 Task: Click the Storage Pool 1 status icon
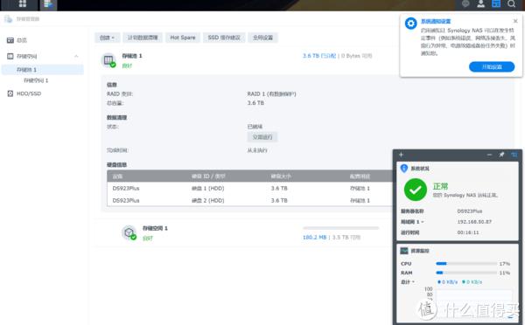point(108,60)
